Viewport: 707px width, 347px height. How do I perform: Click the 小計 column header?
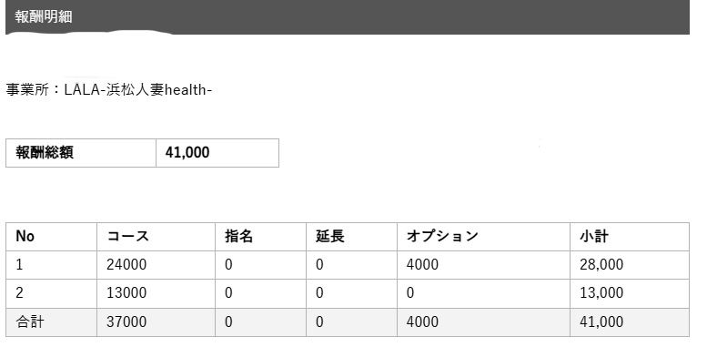(x=630, y=237)
